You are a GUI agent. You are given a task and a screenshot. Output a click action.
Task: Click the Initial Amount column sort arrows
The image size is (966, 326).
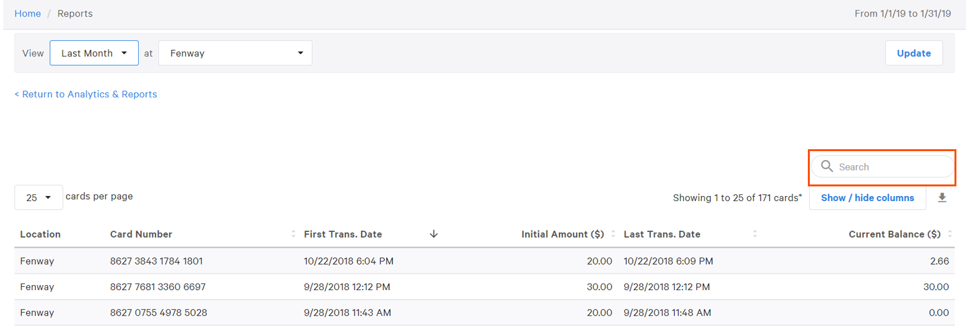[x=613, y=234]
